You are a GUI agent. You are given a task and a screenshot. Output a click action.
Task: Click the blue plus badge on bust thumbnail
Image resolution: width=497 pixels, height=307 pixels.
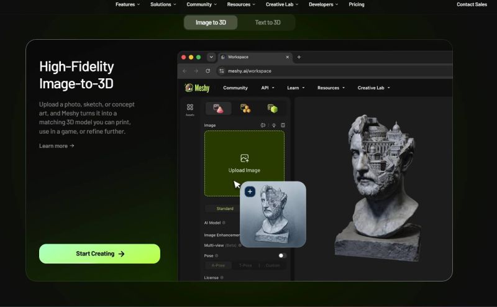pos(250,191)
